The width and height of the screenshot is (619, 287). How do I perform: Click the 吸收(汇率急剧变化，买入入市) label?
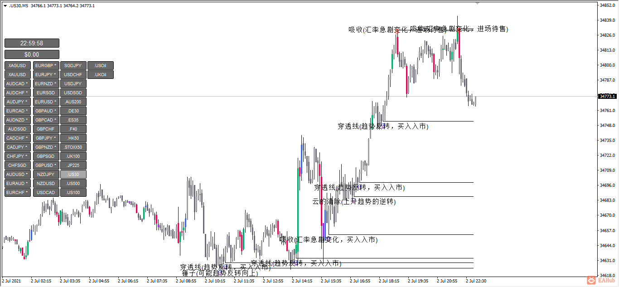pos(329,239)
